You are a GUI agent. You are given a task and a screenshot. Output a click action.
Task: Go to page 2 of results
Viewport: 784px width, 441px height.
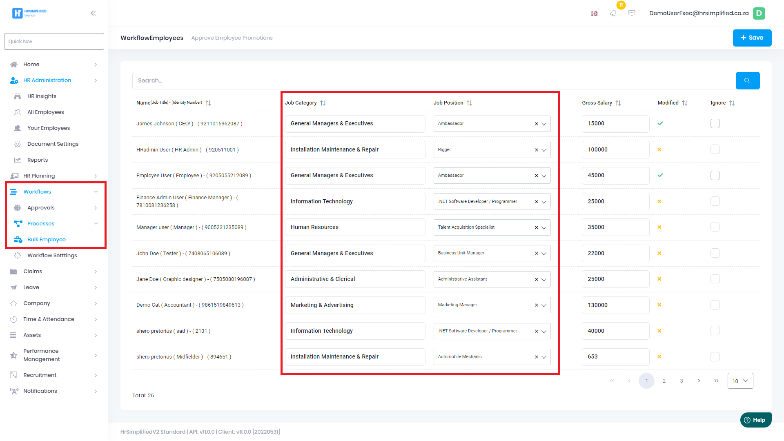click(x=664, y=381)
